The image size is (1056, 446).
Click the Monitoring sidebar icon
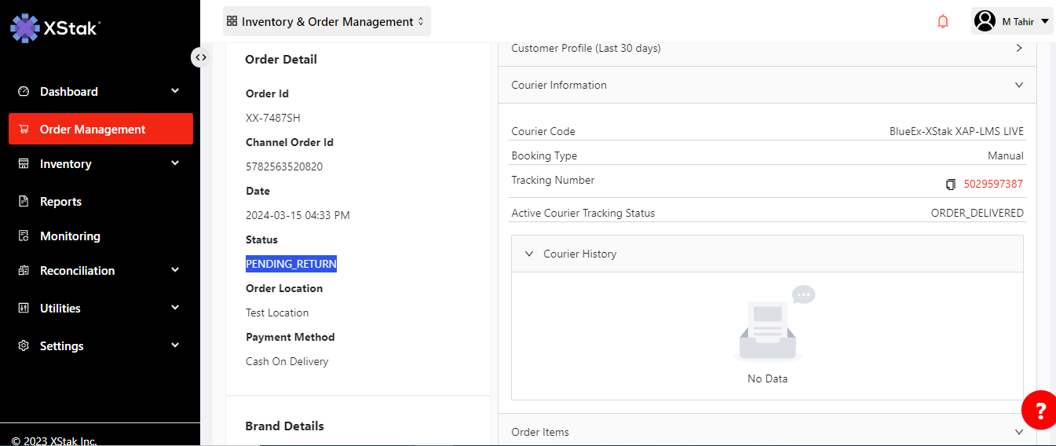24,236
